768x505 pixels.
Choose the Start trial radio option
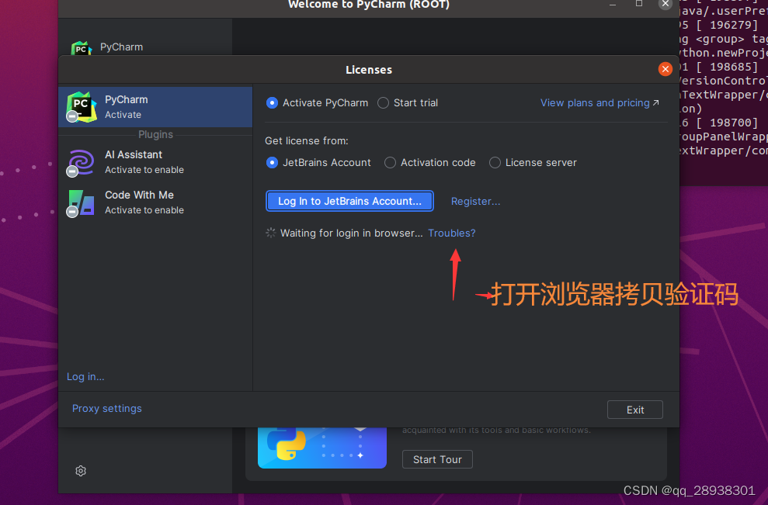click(408, 102)
